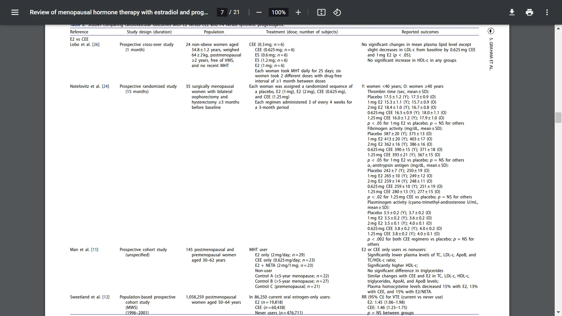Click the text '145 postmenopausal and'
This screenshot has height=316, width=562.
[210, 250]
